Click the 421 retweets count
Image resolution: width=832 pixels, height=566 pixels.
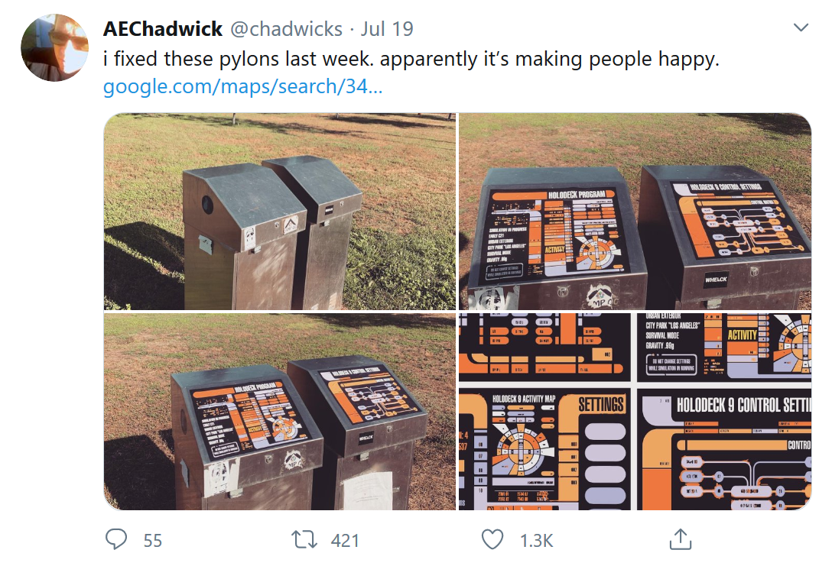[x=345, y=541]
